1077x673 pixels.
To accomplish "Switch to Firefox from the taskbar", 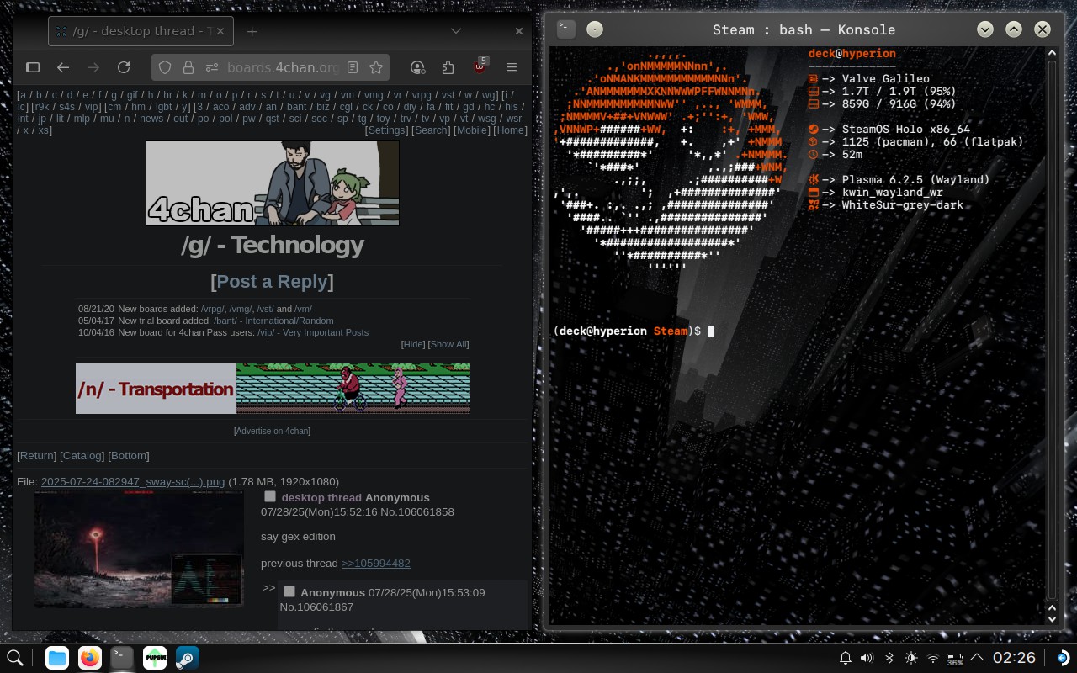I will 90,658.
